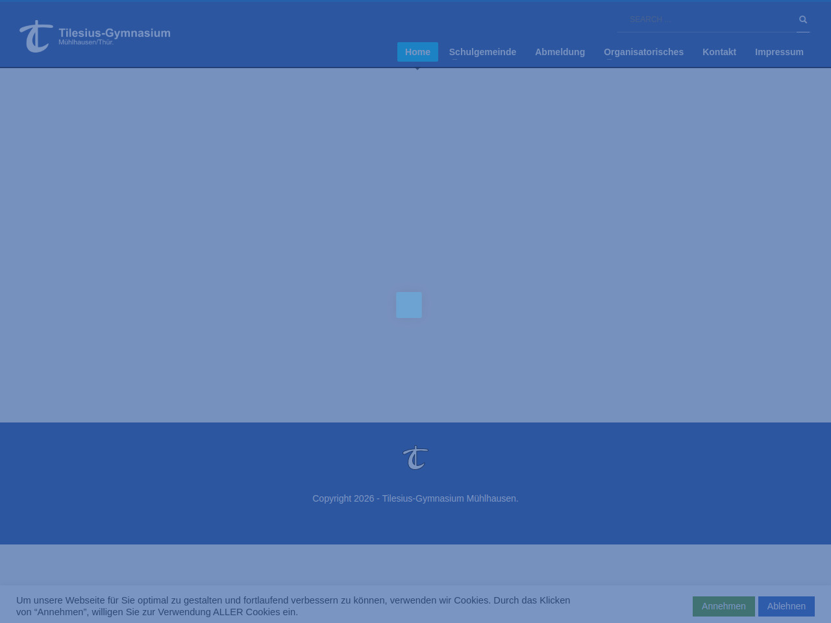Focus the Search input field

point(706,19)
